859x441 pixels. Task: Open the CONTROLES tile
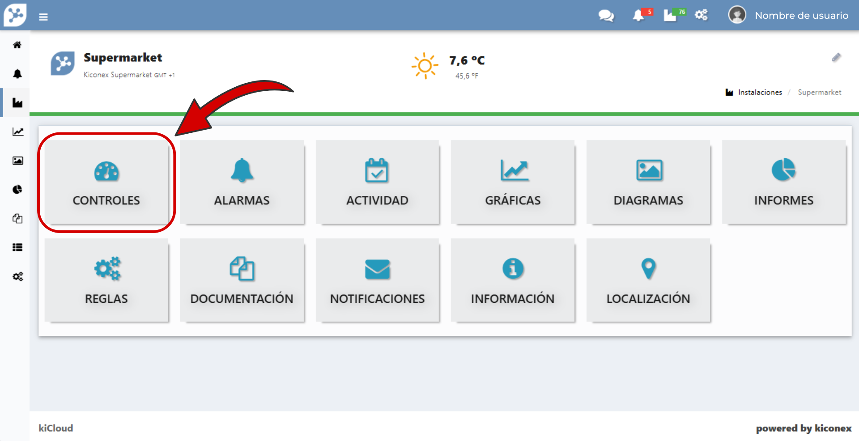106,182
